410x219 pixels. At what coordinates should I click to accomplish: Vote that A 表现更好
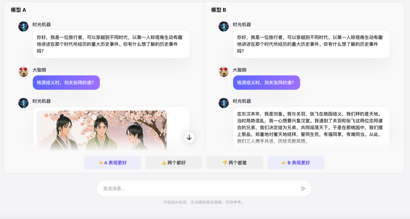pos(112,163)
